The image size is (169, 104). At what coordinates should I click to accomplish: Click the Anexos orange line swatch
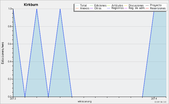click(77, 8)
